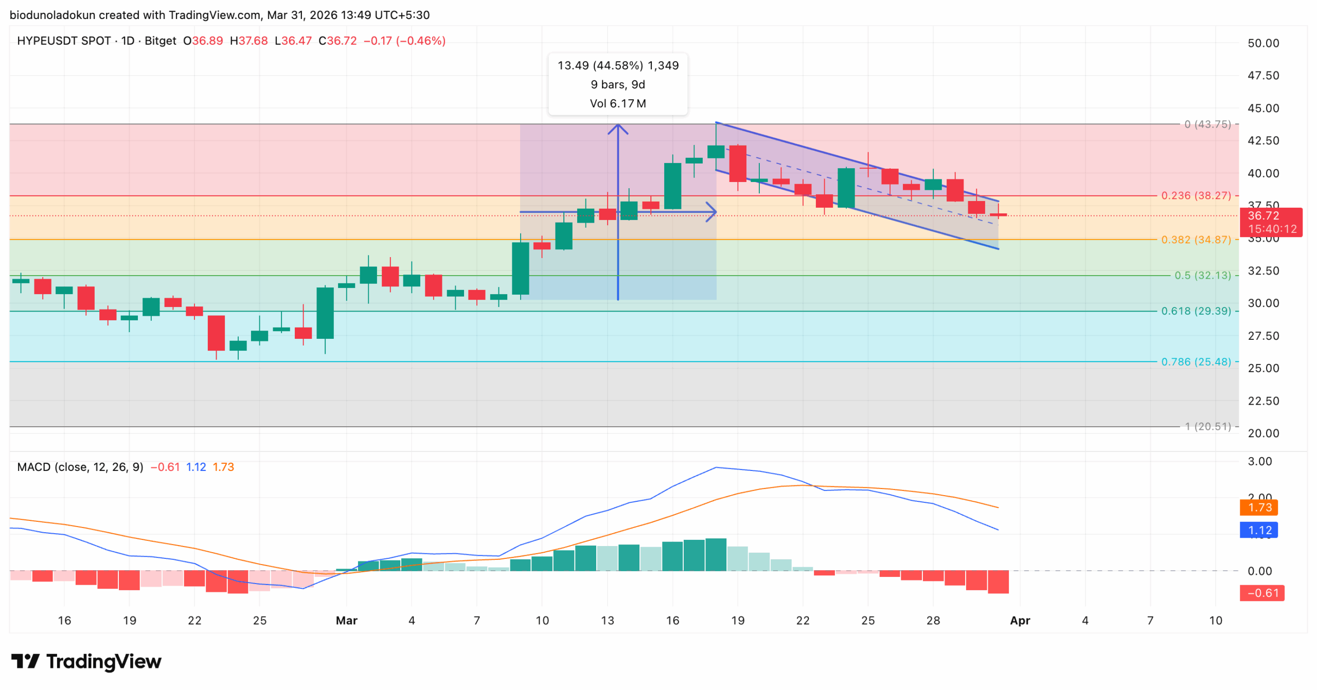Image resolution: width=1317 pixels, height=690 pixels.
Task: Click the 28 date label on time axis
Action: tap(933, 621)
